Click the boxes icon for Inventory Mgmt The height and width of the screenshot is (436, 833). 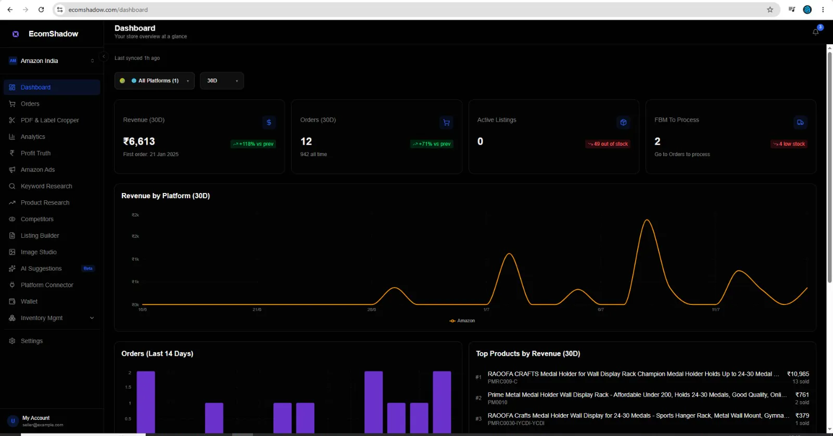point(12,318)
